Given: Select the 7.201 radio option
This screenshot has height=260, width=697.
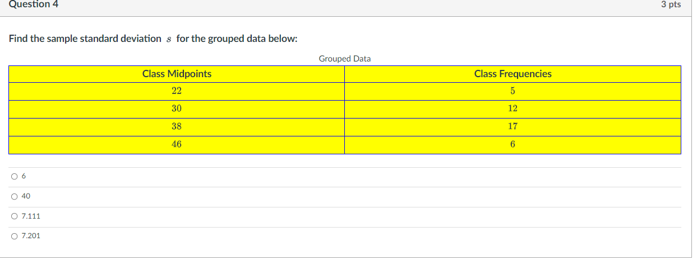Looking at the screenshot, I should 14,236.
